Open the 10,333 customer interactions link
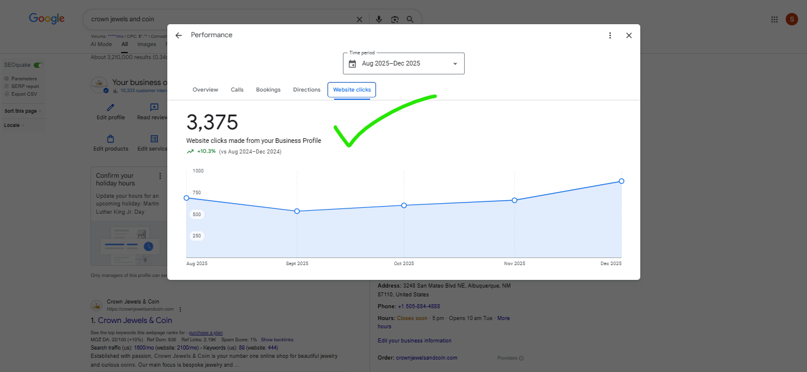The height and width of the screenshot is (372, 807). coord(144,91)
